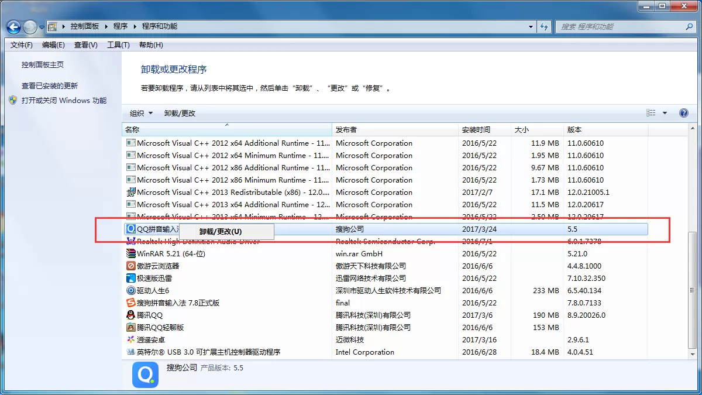The image size is (702, 395).
Task: Click the 腾讯QQ penguin icon
Action: coord(131,315)
